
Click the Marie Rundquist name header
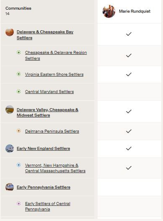pyautogui.click(x=135, y=11)
